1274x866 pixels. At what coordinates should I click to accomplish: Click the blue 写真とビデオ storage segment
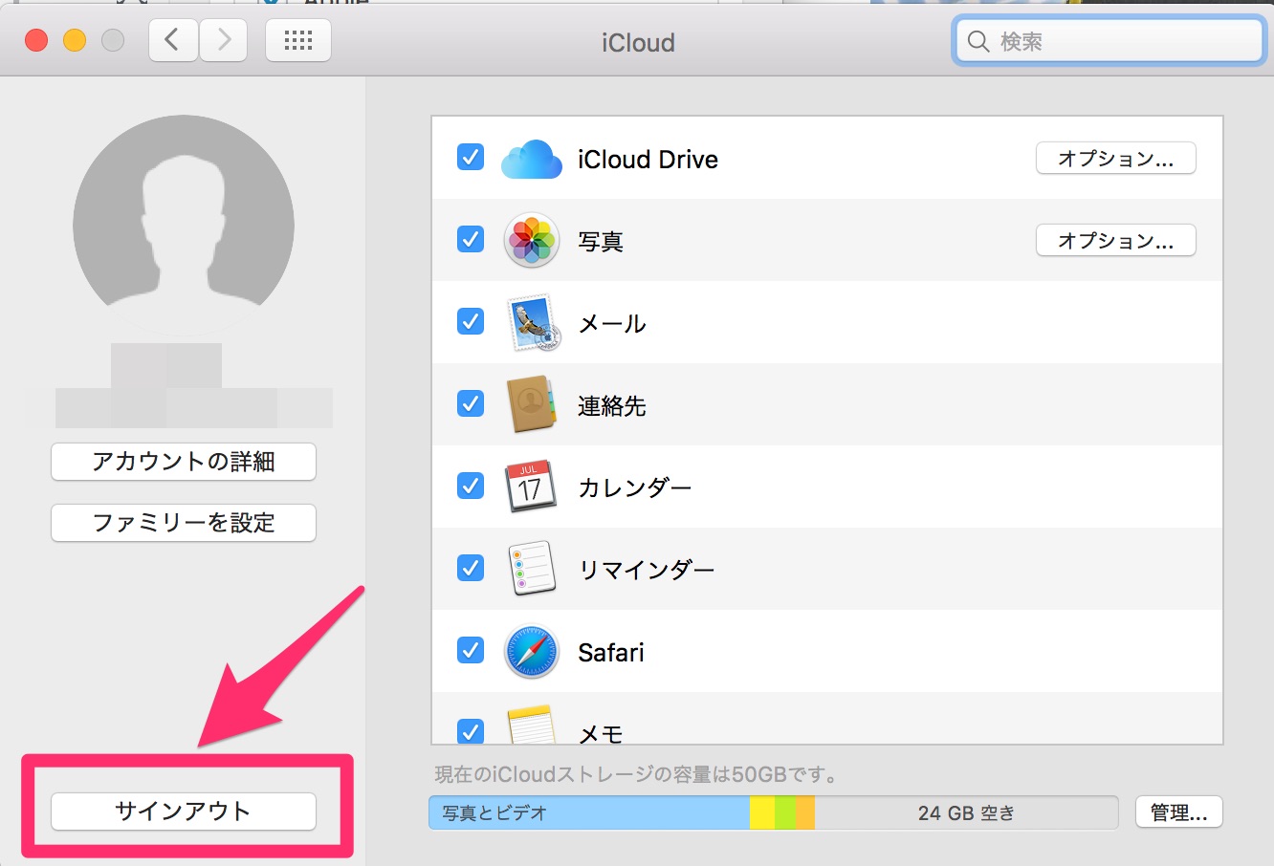pyautogui.click(x=589, y=812)
